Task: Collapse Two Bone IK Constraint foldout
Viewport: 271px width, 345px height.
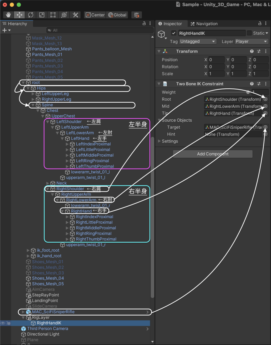Action: 159,84
